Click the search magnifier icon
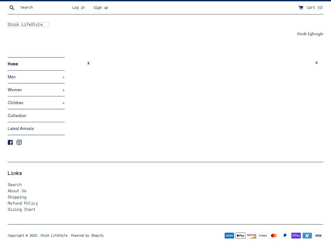This screenshot has height=248, width=331. click(12, 8)
